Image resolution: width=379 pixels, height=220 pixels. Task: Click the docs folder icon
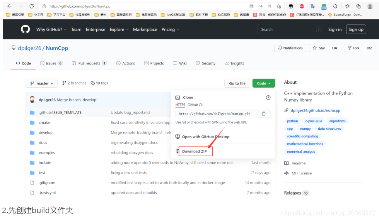(x=32, y=142)
